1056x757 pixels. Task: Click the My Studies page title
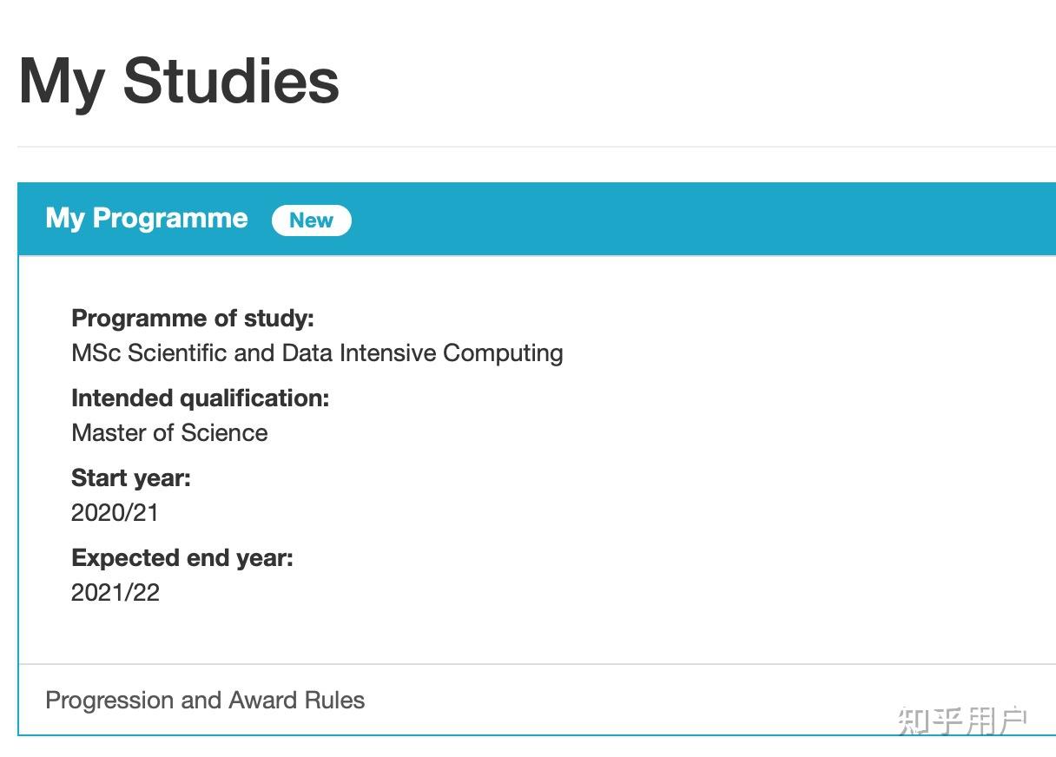click(178, 80)
